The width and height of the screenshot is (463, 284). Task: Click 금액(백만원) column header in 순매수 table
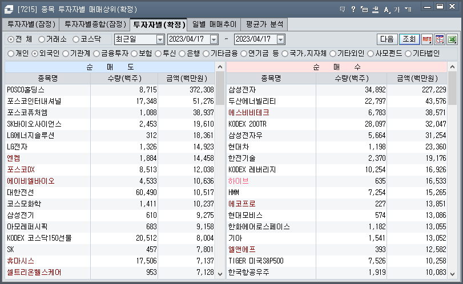click(417, 79)
